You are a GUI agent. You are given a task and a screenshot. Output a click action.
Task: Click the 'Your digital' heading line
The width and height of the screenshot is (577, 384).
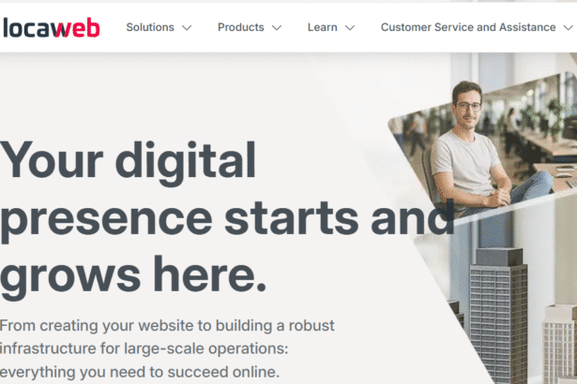(128, 162)
